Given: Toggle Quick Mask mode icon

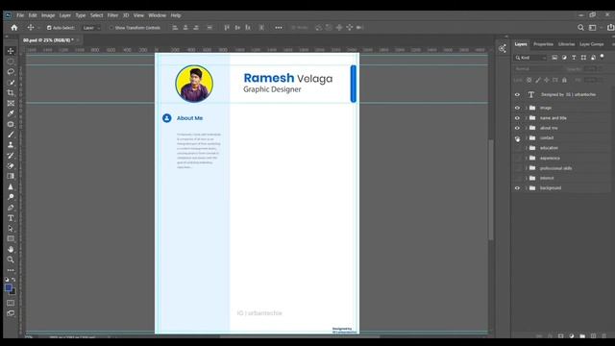Looking at the screenshot, I should tap(11, 303).
